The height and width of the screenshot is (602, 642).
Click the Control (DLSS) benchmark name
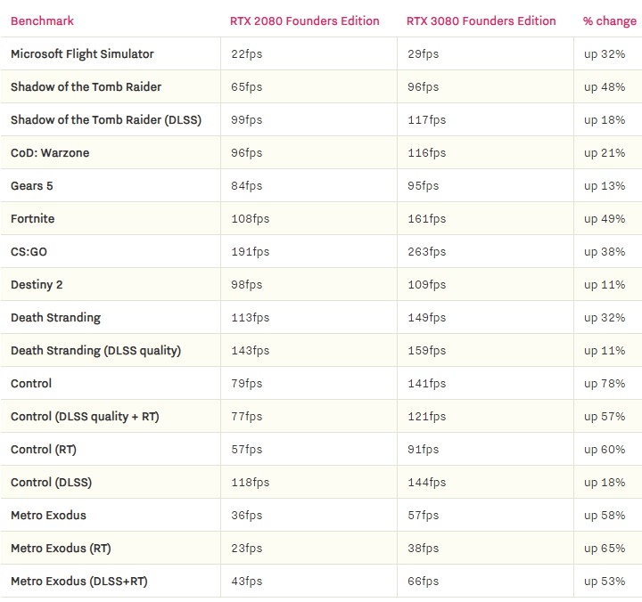(x=51, y=482)
